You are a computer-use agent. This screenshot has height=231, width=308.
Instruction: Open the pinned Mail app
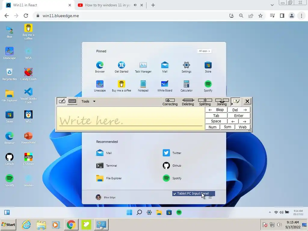coord(165,67)
